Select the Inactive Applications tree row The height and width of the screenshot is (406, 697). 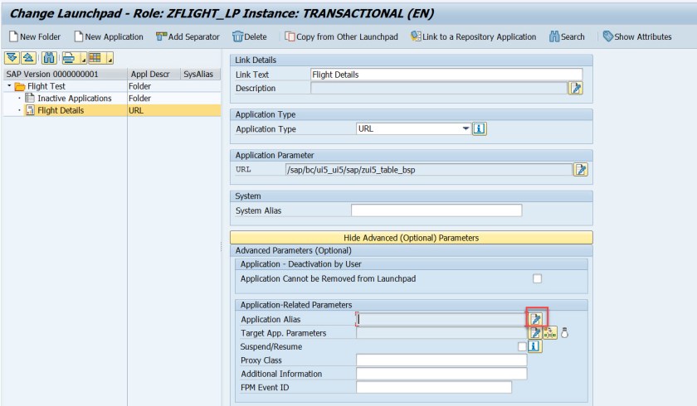click(x=111, y=98)
